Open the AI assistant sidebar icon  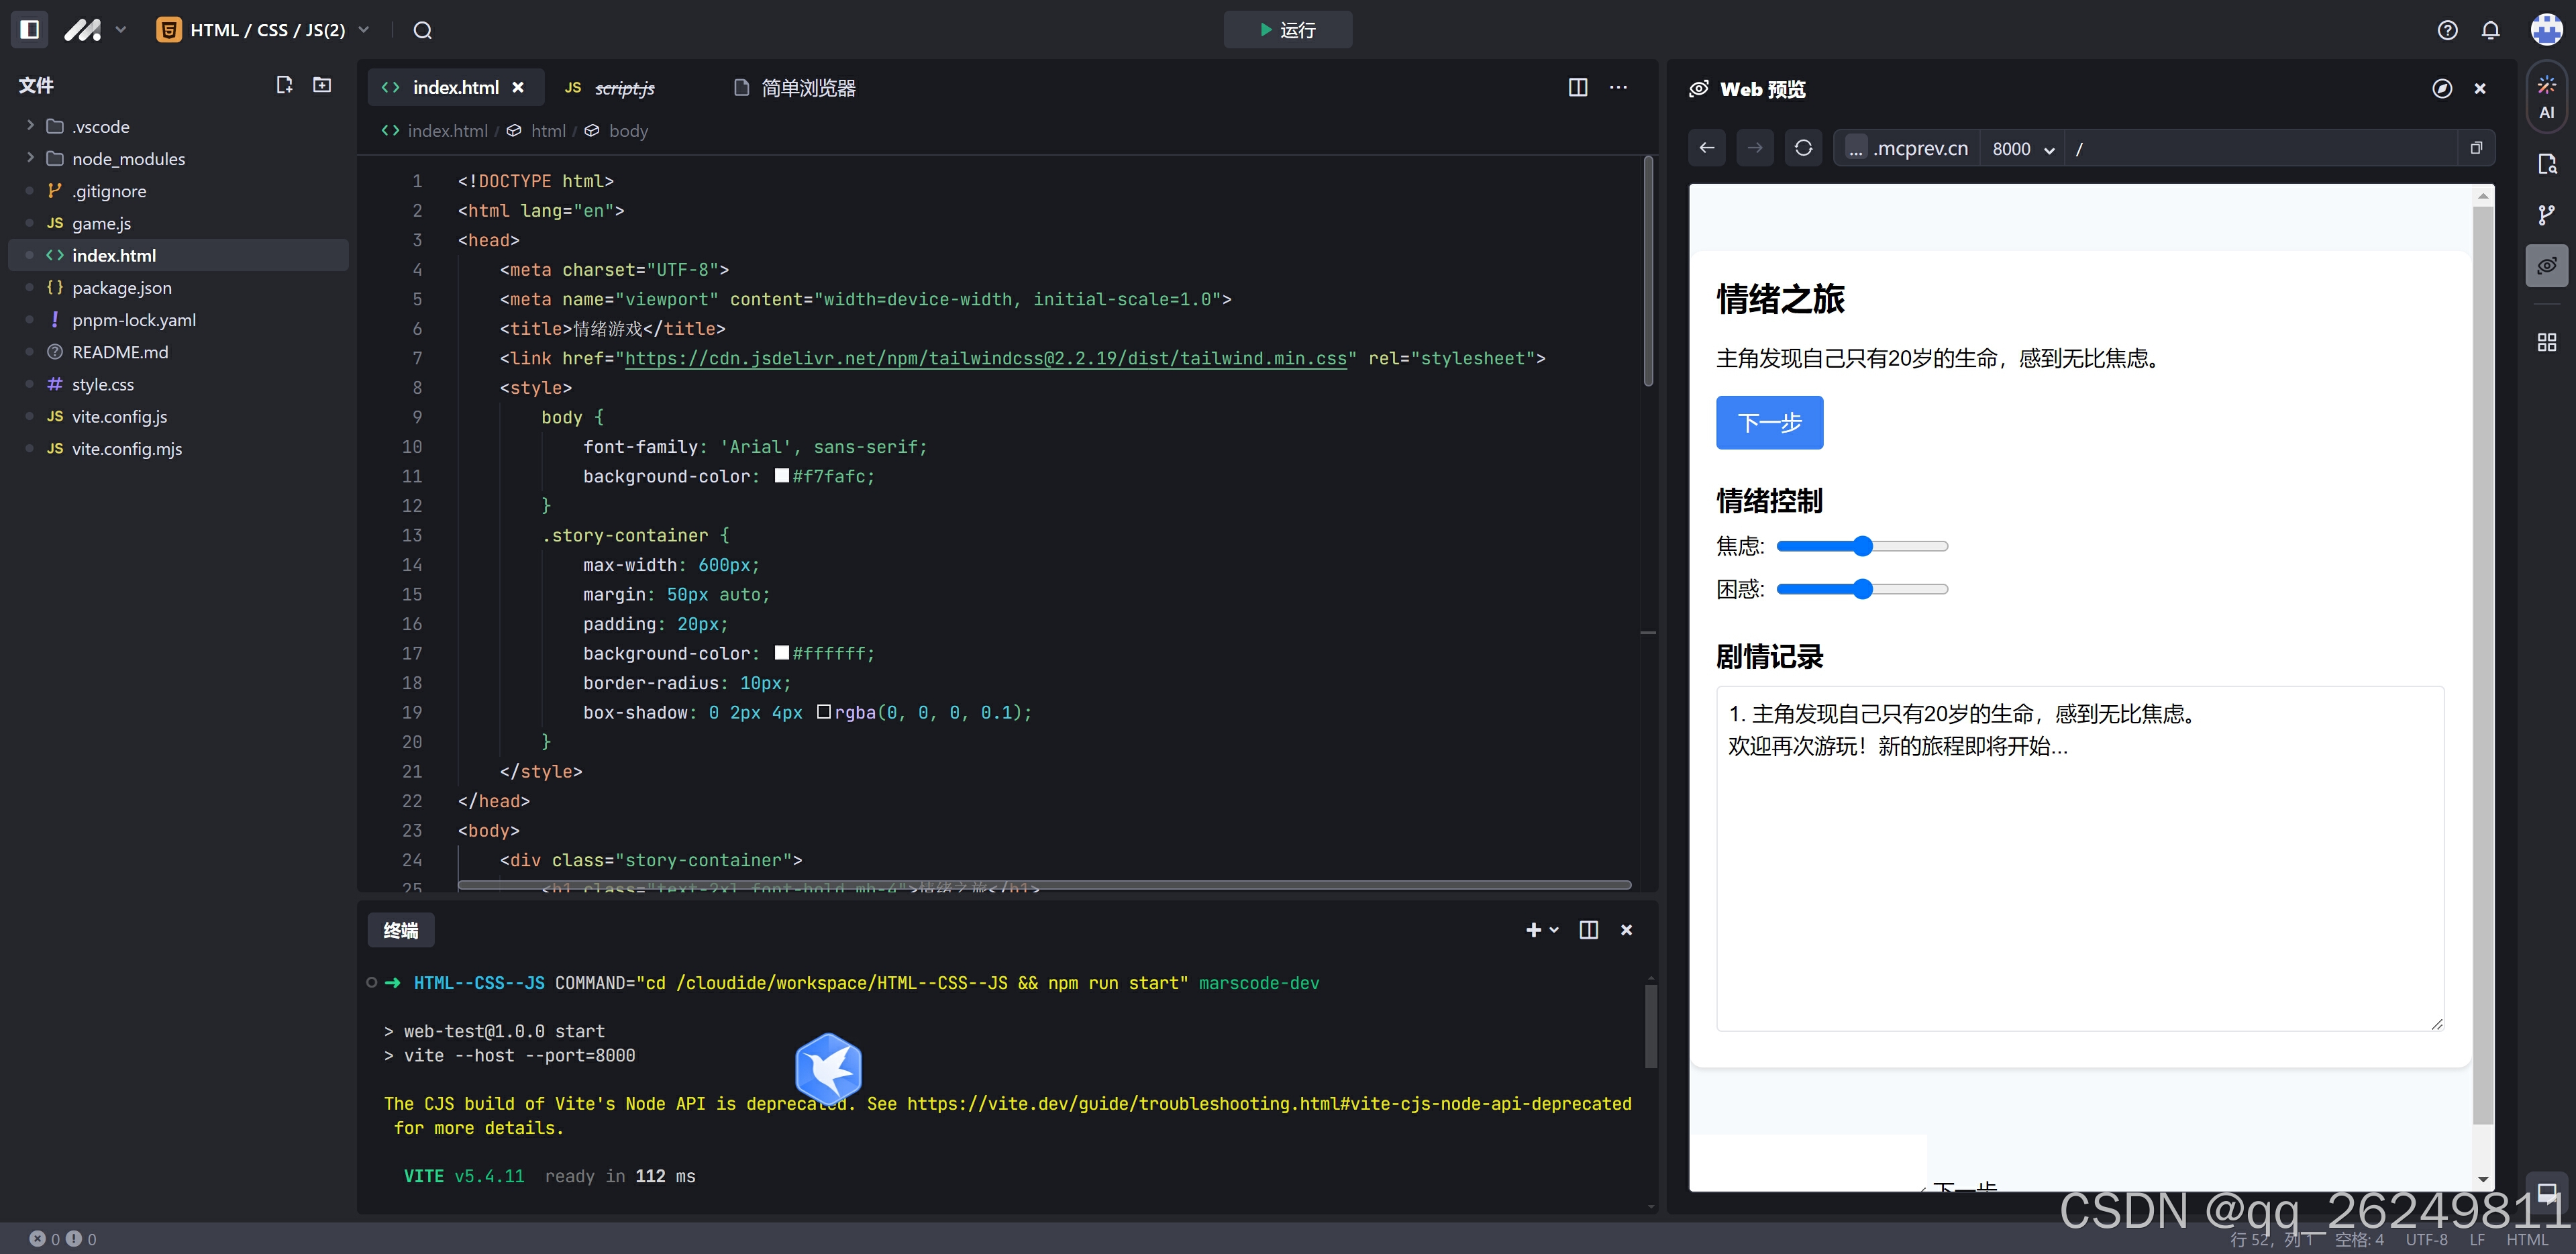[2546, 97]
